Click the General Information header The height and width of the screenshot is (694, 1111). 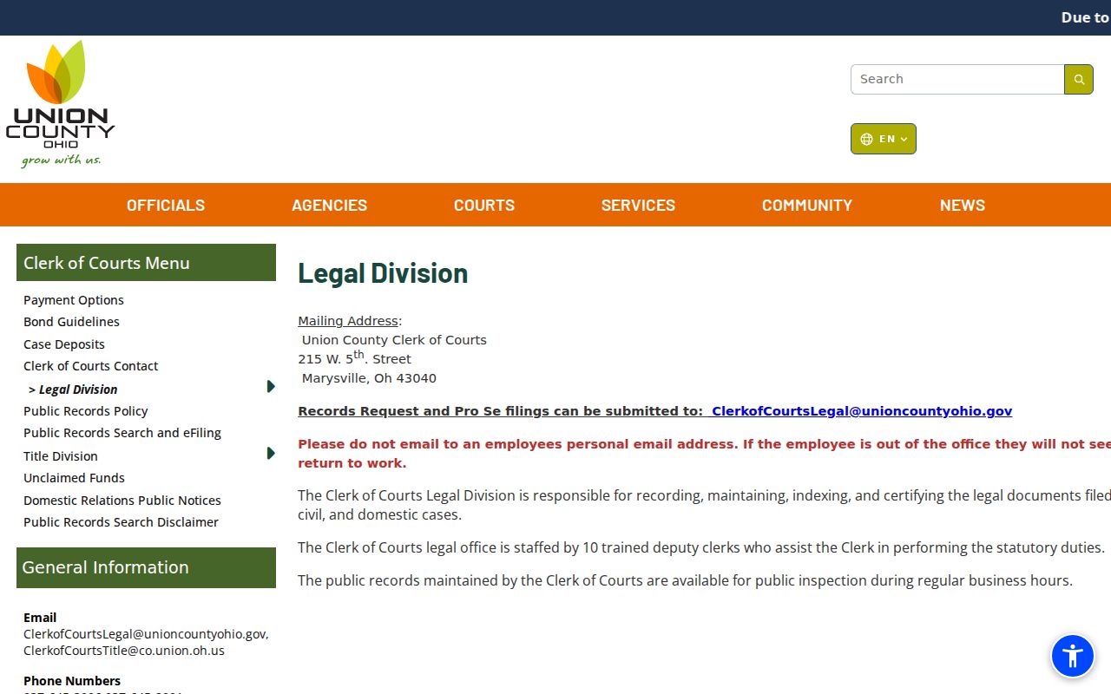[x=146, y=567]
